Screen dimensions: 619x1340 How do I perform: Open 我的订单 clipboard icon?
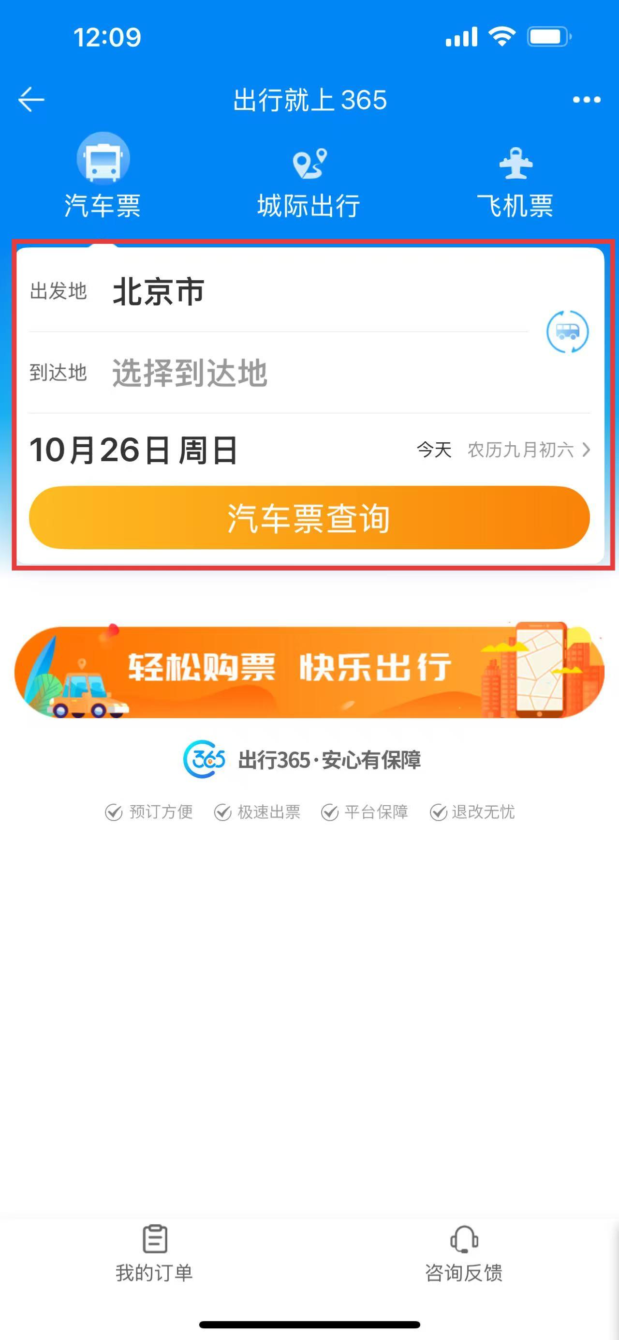[x=155, y=1239]
